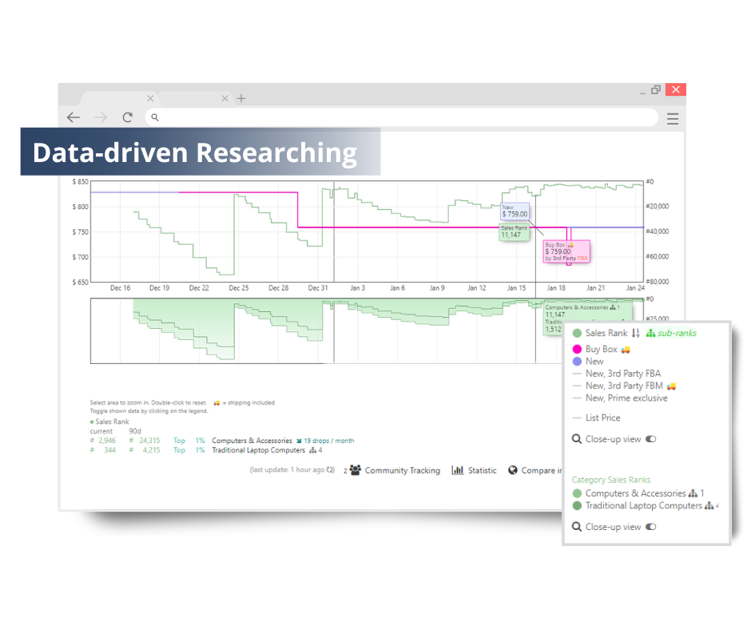Screen dimensions: 751x629
Task: Toggle Computers & Accessories in the legend
Action: click(638, 493)
